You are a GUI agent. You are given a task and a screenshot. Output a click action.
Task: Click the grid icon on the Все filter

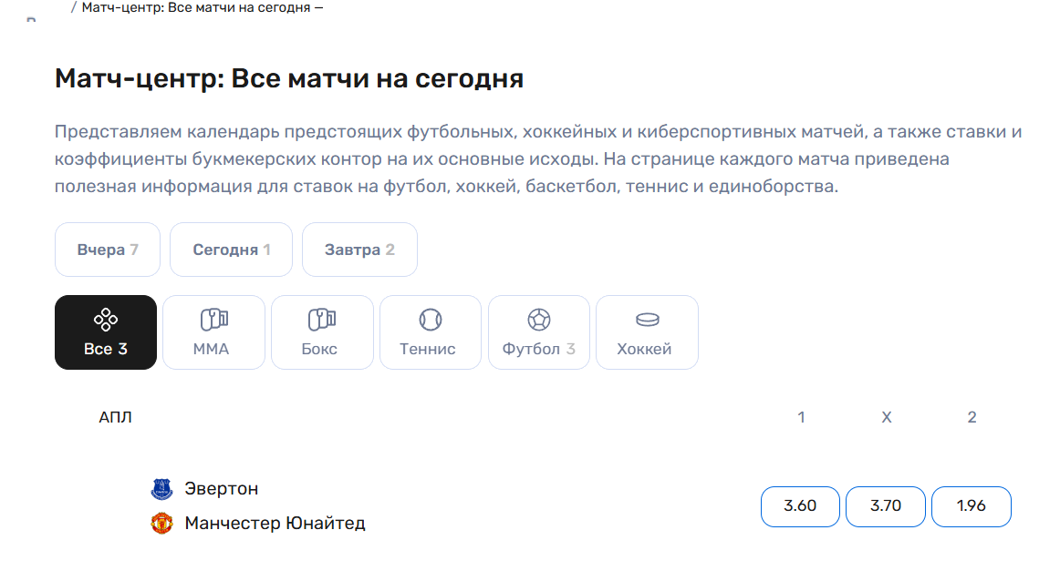pos(106,318)
